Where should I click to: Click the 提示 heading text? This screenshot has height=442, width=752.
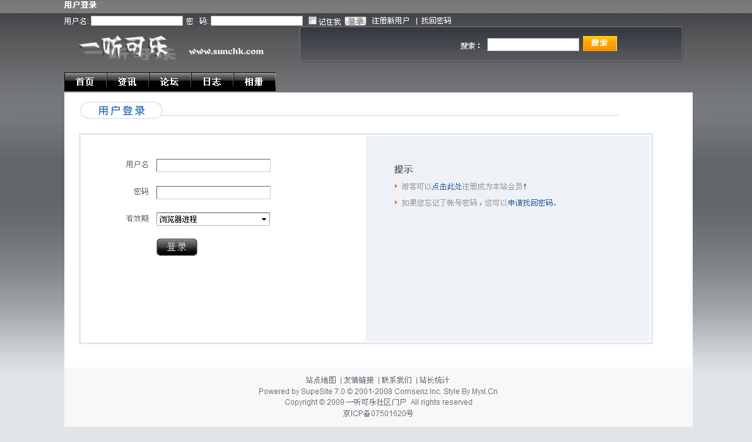click(x=403, y=169)
